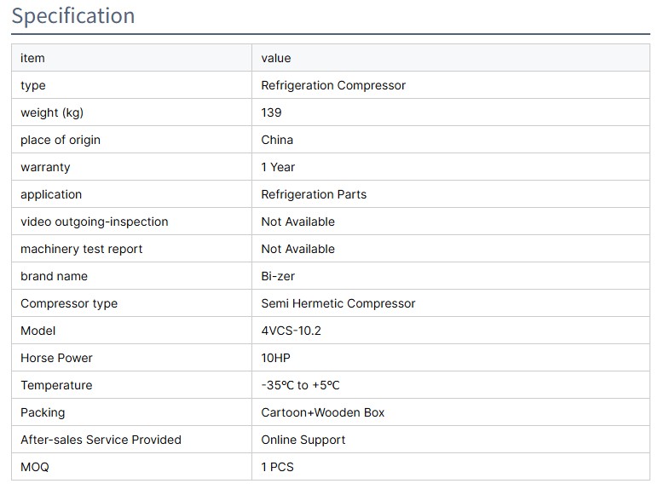Click the 'Online Support' after-sales value
Viewport: 664px width, 495px height.
303,440
